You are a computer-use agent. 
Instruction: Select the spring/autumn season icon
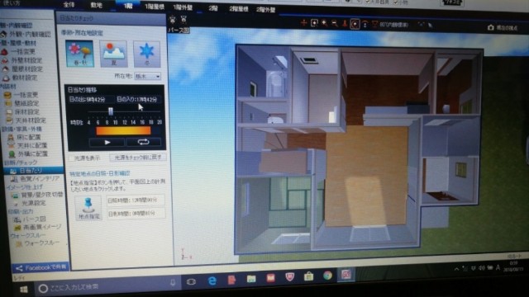click(79, 53)
